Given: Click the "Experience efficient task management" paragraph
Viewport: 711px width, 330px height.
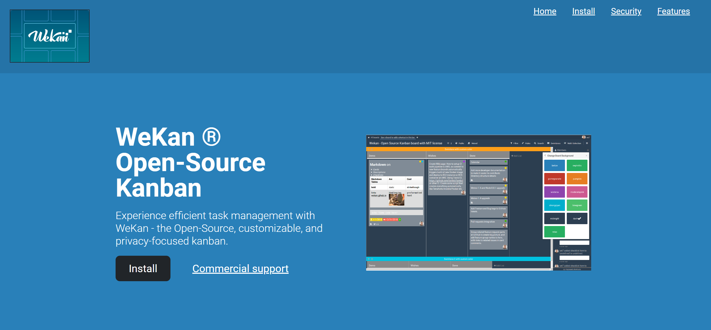Looking at the screenshot, I should [219, 228].
